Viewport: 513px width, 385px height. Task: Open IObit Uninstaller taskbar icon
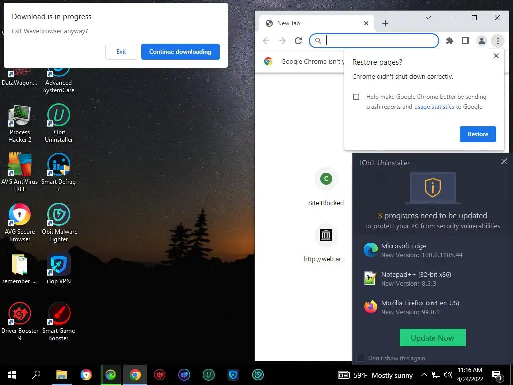[x=209, y=375]
